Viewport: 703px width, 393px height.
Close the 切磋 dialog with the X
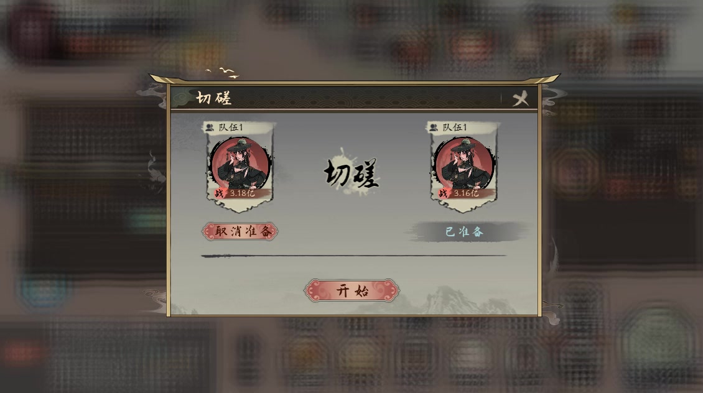(520, 99)
